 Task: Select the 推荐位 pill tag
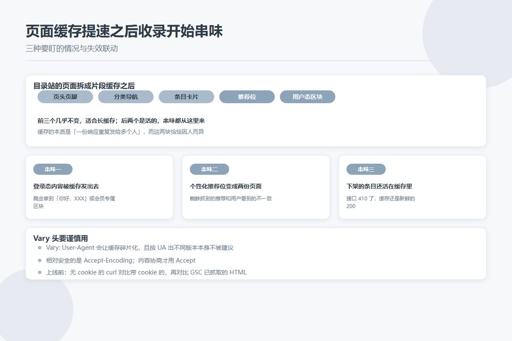click(247, 97)
